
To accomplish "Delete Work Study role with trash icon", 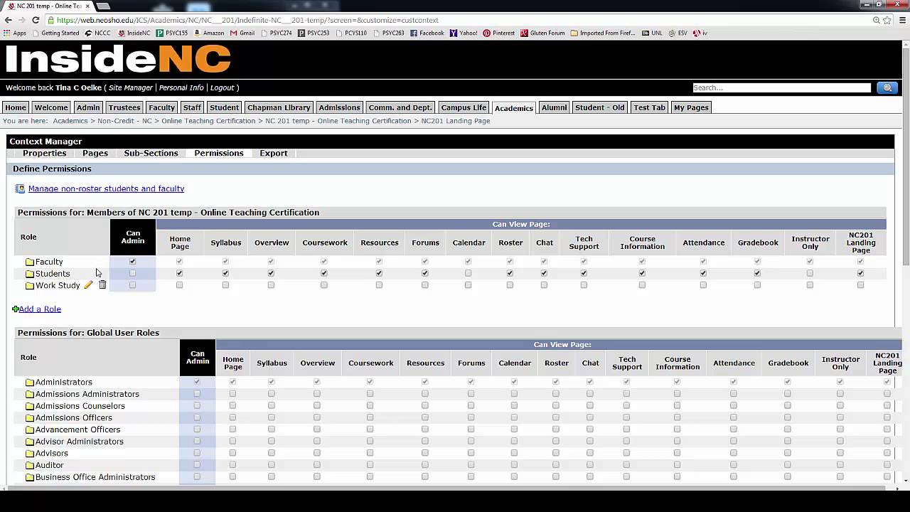I will [x=102, y=285].
